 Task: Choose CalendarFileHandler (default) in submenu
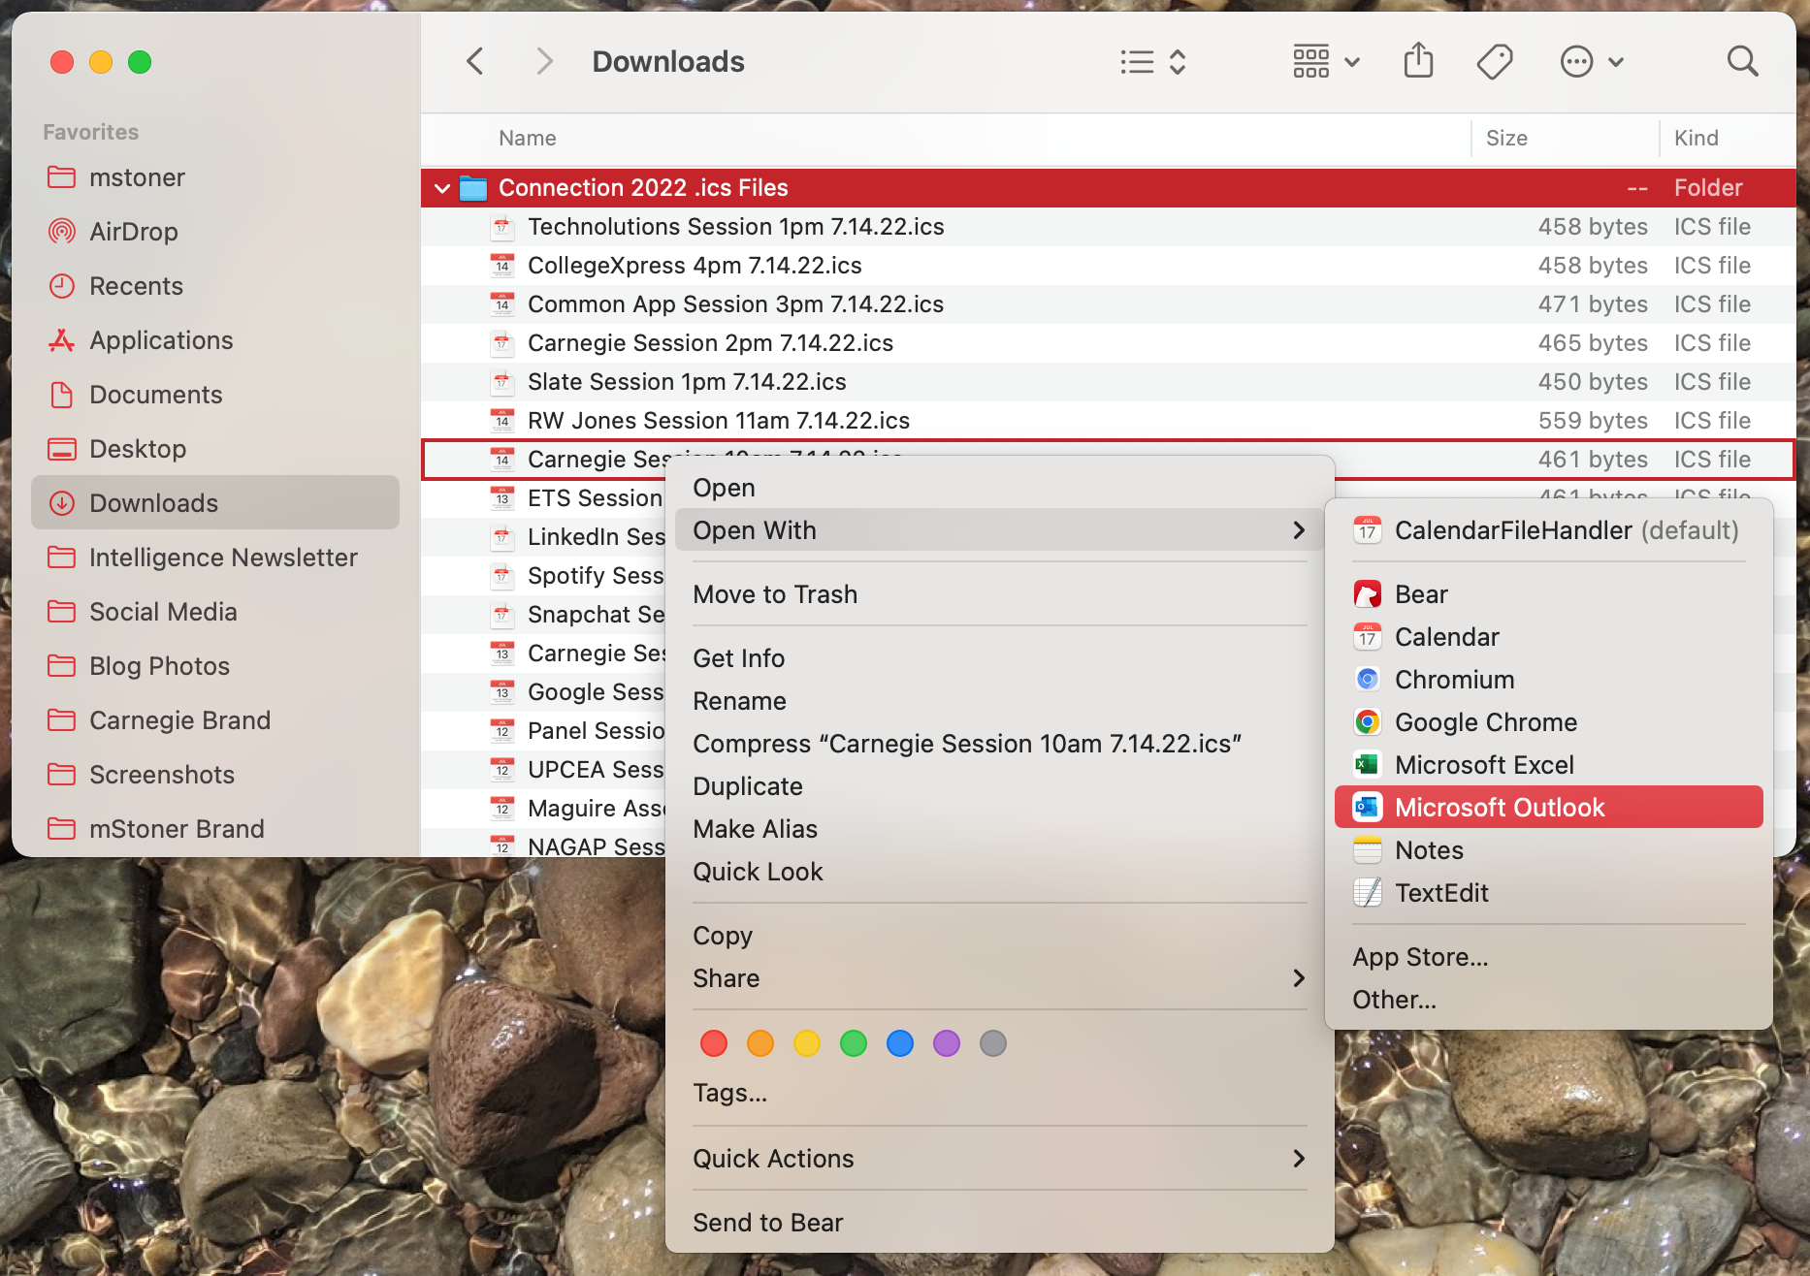(1548, 530)
